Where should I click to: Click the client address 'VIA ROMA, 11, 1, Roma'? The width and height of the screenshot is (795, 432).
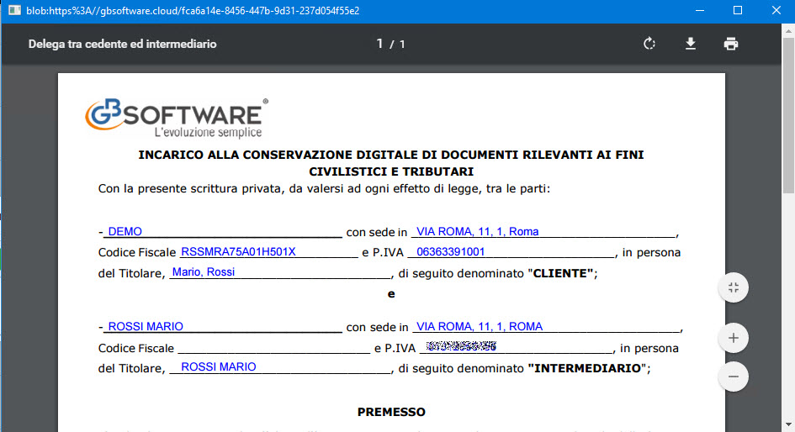[477, 231]
